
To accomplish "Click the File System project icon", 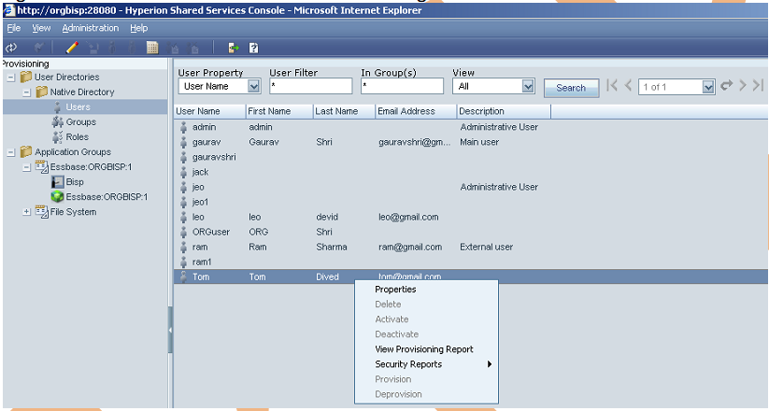I will [x=42, y=212].
